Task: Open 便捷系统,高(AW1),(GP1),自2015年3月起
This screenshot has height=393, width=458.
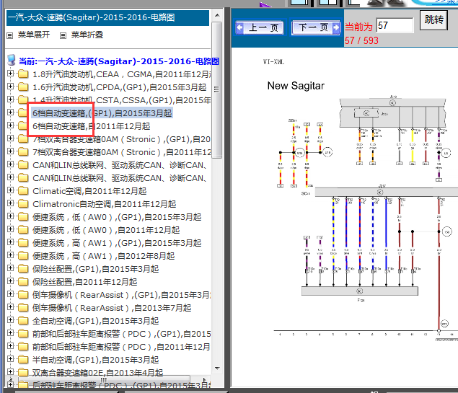Action: tap(117, 243)
